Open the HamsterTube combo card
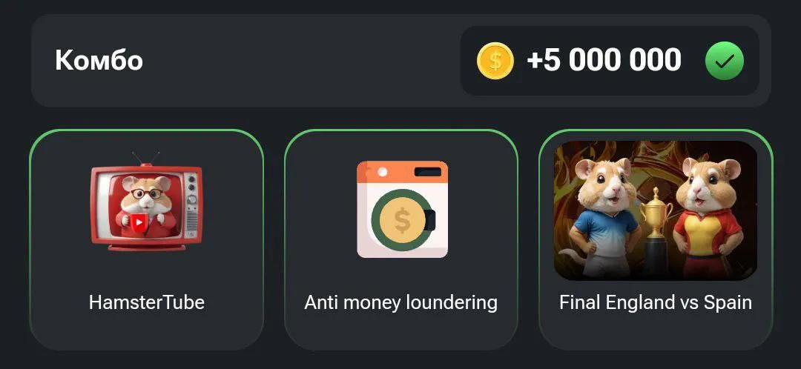801x369 pixels. [x=147, y=239]
